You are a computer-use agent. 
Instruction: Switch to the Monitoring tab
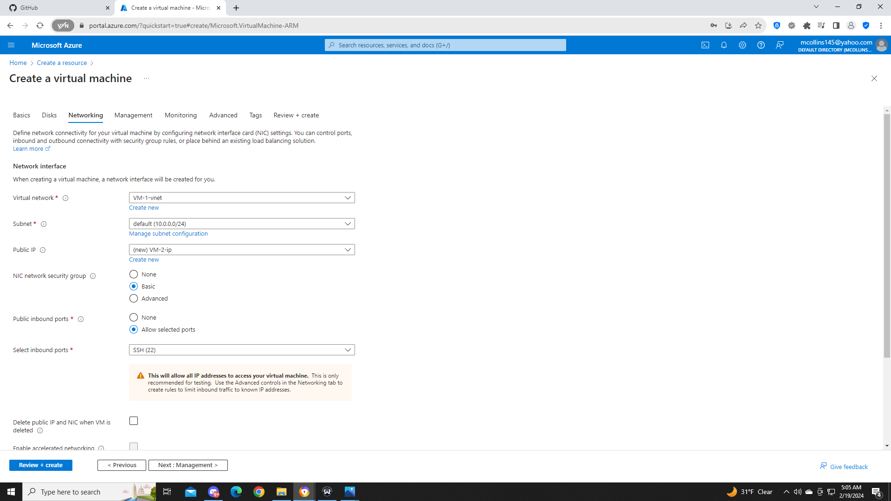coord(181,115)
